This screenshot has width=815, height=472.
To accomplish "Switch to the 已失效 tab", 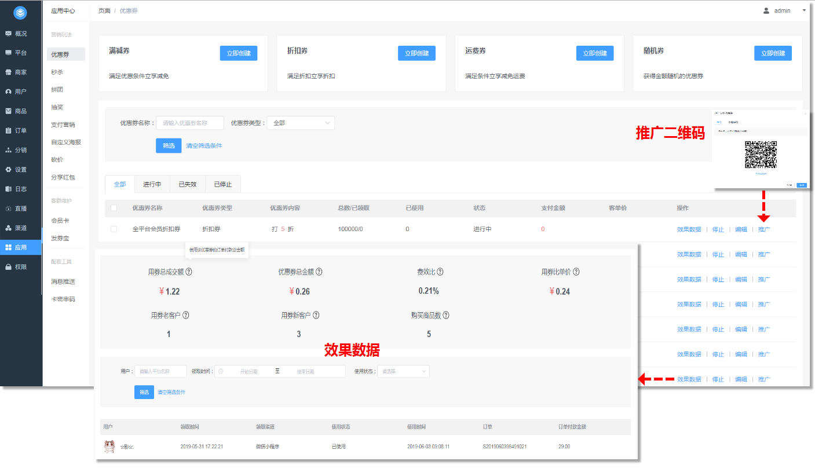I will pyautogui.click(x=188, y=184).
